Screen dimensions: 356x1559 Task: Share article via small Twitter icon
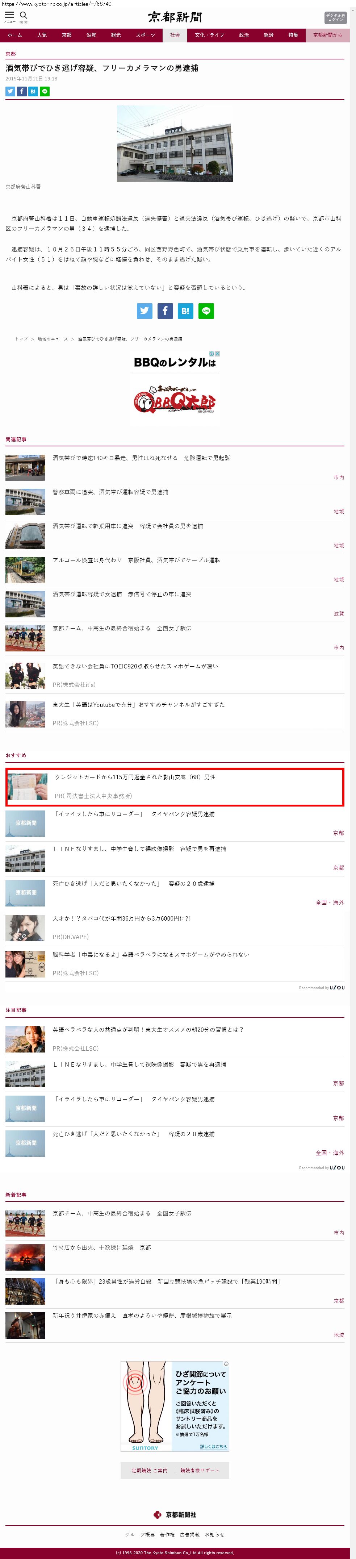[x=10, y=91]
